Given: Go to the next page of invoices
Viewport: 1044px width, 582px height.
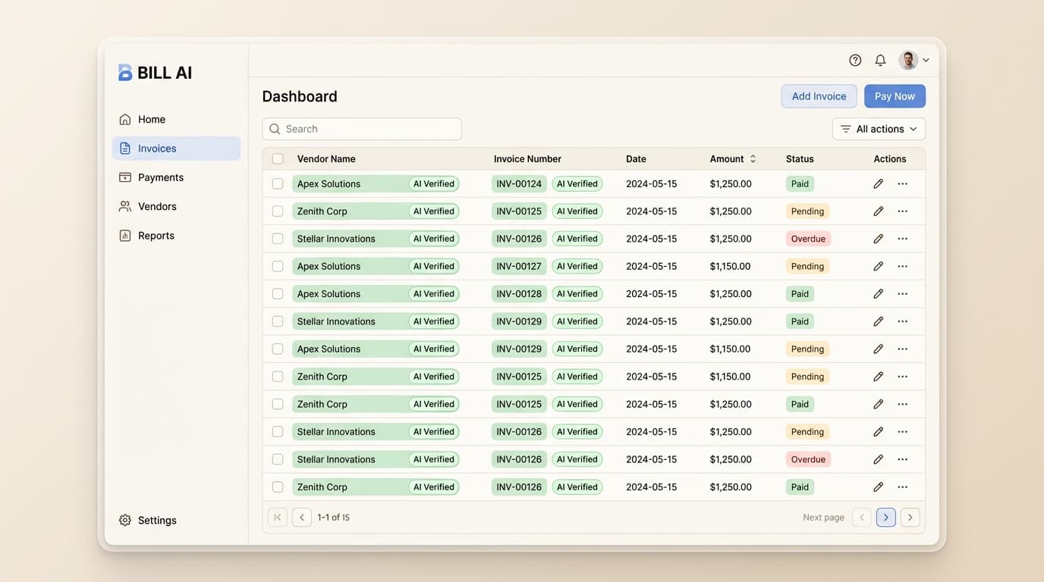Looking at the screenshot, I should 885,517.
